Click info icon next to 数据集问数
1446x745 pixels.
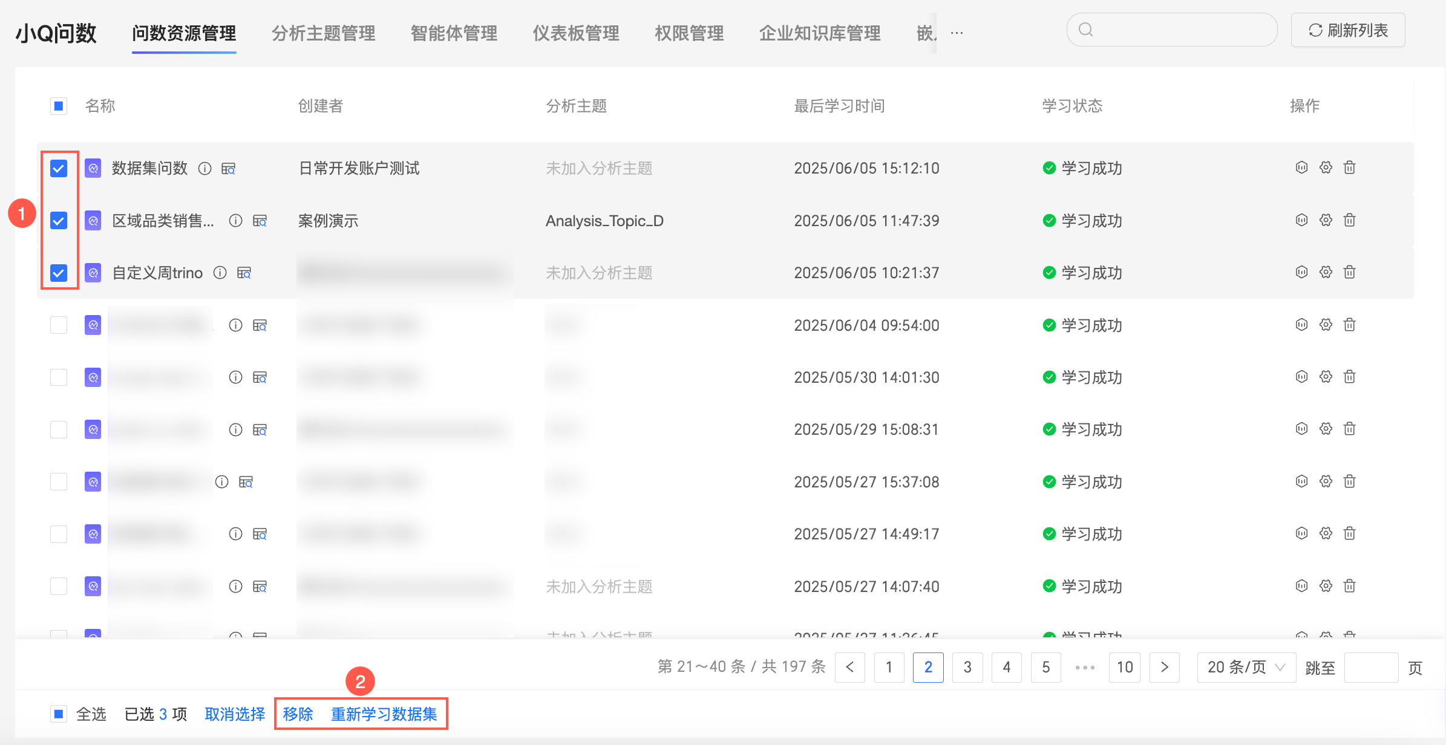point(205,169)
